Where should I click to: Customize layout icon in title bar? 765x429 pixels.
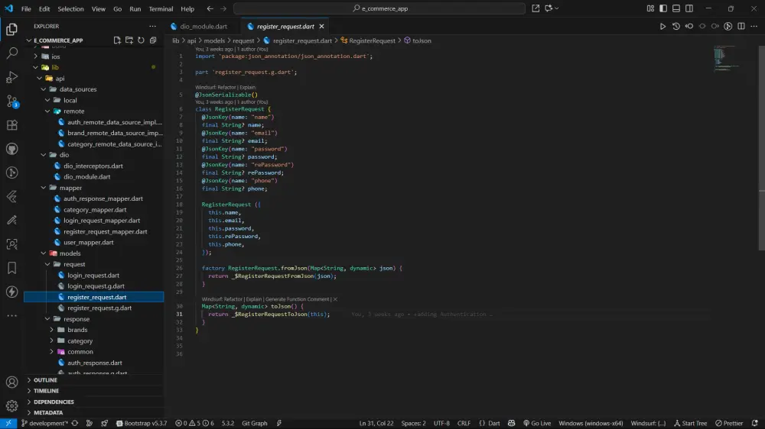coord(650,8)
